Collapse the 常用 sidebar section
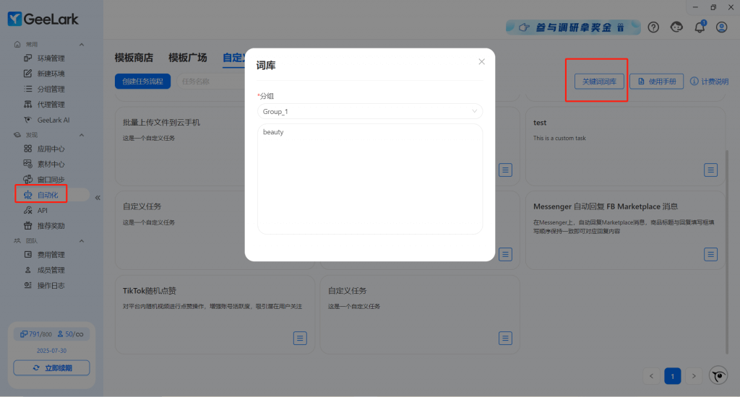The image size is (740, 397). point(82,45)
